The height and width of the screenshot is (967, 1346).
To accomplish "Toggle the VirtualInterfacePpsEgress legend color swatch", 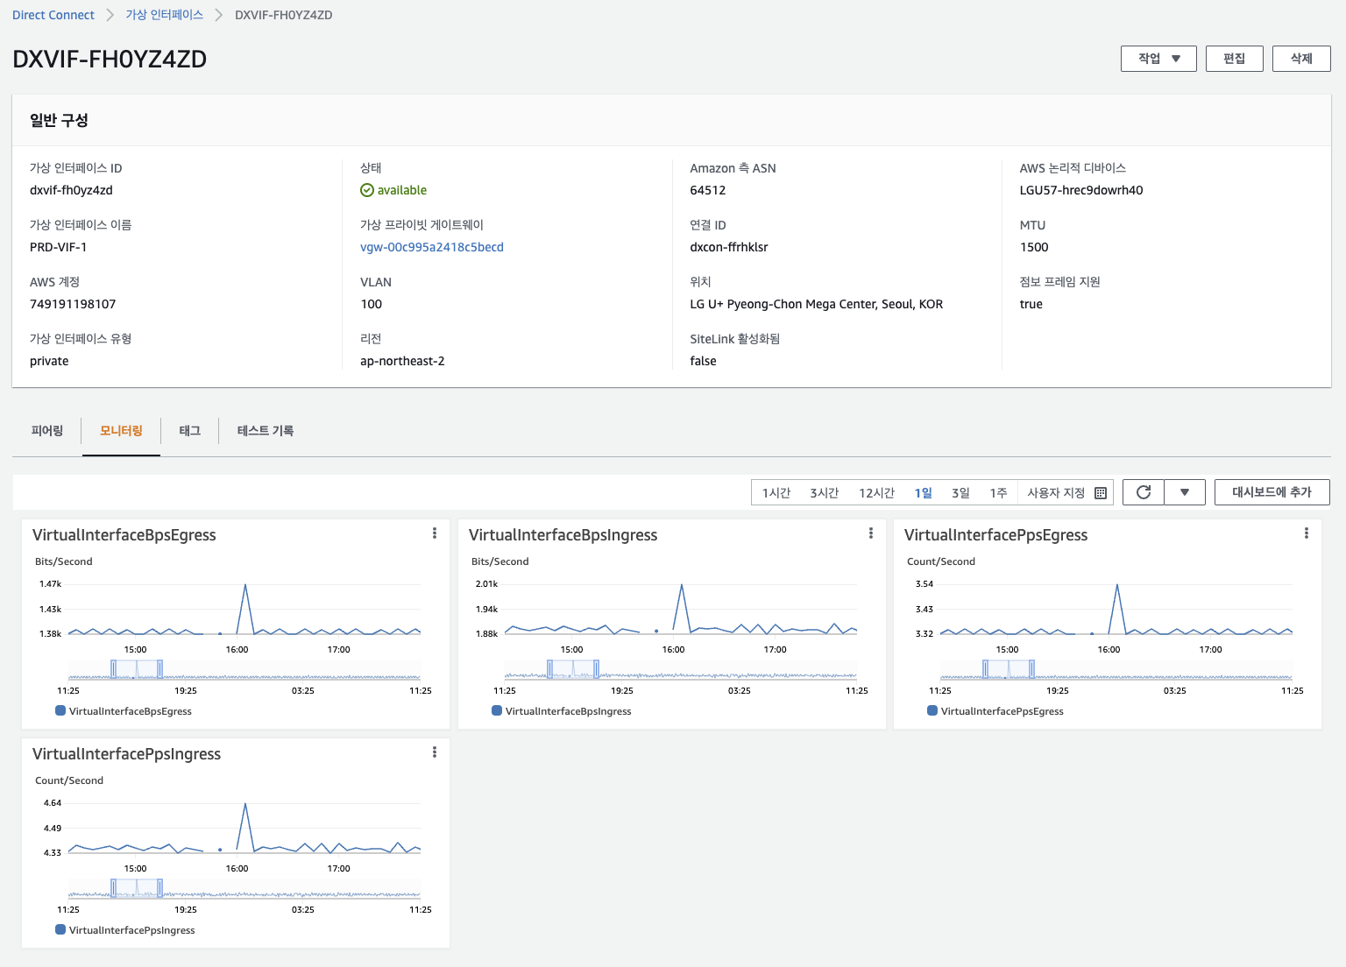I will point(932,710).
